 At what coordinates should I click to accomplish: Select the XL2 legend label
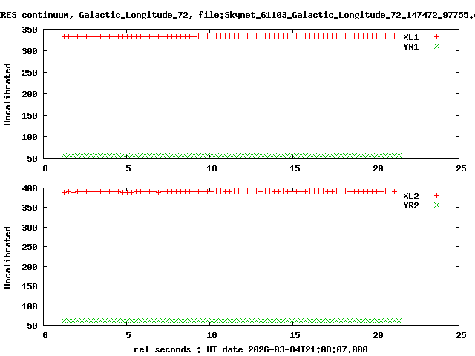coord(411,196)
